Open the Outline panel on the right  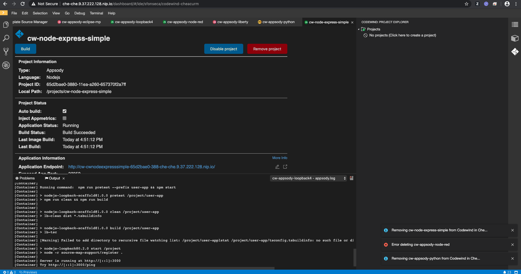[515, 24]
